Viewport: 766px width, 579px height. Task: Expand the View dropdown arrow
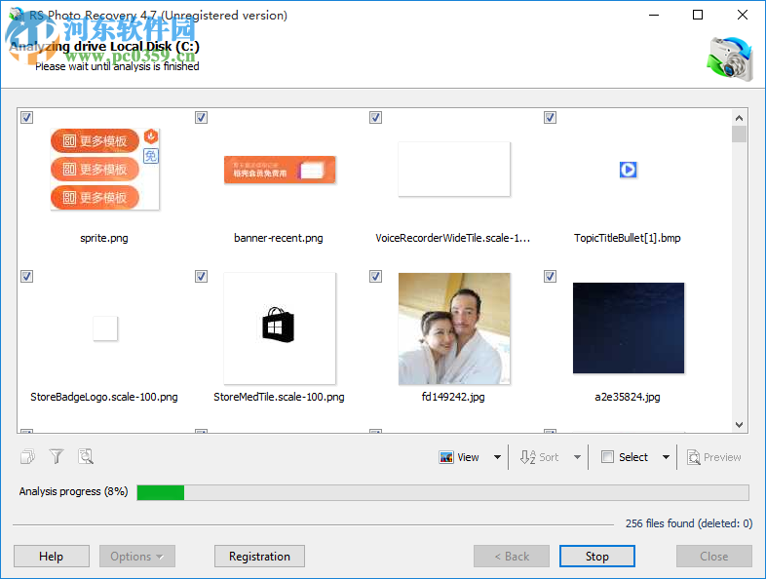tap(497, 457)
